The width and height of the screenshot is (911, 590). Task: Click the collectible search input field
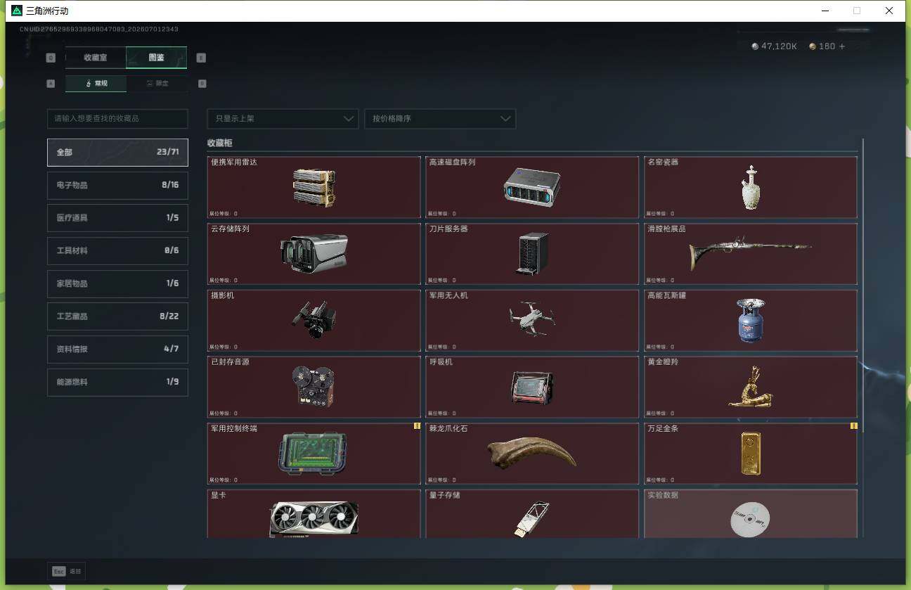click(117, 119)
